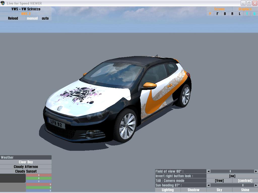This screenshot has height=193, width=258.
Task: Restore down the VIEWER window
Action: pyautogui.click(x=249, y=3)
